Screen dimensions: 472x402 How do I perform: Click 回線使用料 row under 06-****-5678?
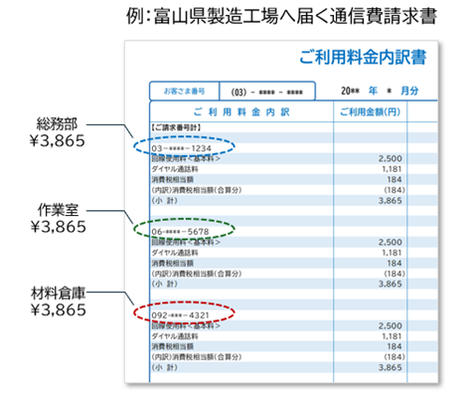point(186,242)
